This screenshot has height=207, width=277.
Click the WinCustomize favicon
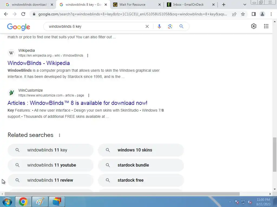click(x=11, y=93)
